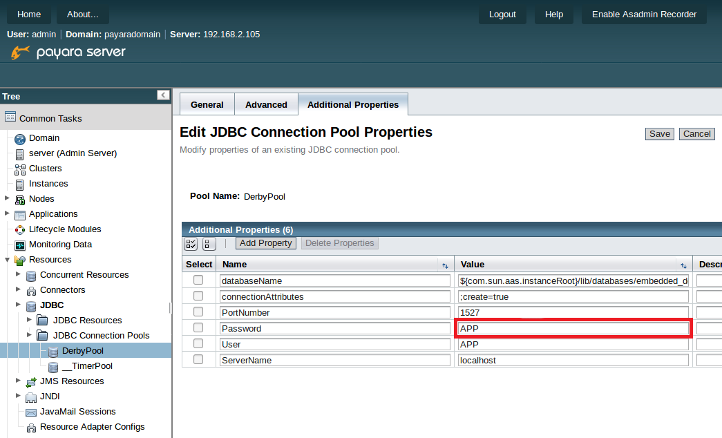Click Enable Asadmin Recorder
This screenshot has width=722, height=438.
pos(644,15)
